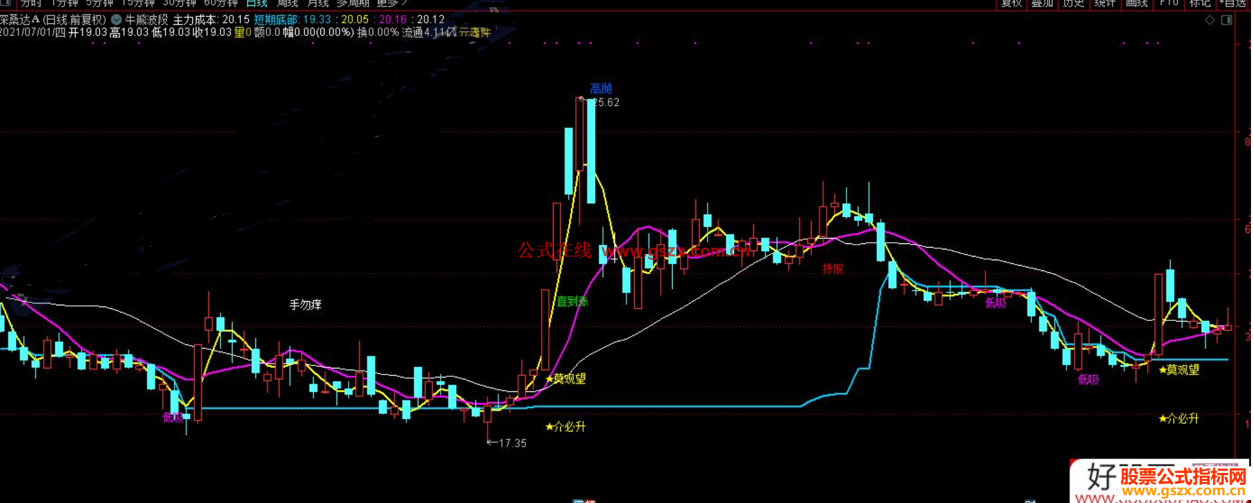Click the 标记 mark button

pos(1200,3)
